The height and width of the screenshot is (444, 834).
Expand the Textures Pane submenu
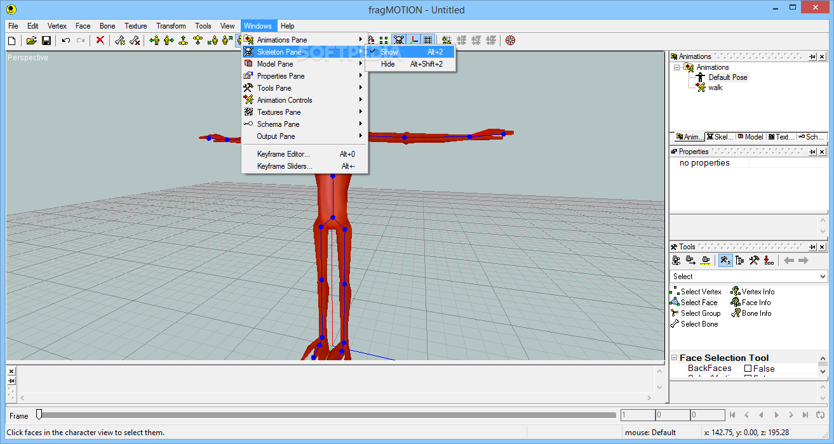pos(305,112)
